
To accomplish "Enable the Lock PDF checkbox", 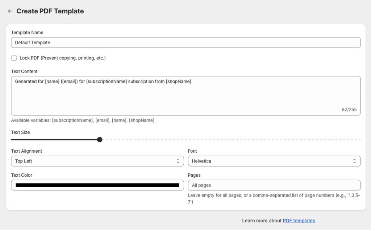I will (x=14, y=58).
